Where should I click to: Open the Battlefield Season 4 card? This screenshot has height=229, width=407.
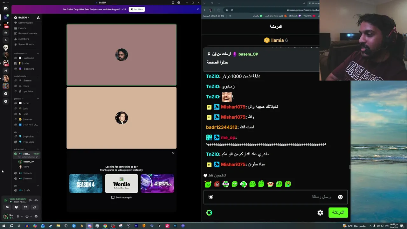[x=86, y=184]
